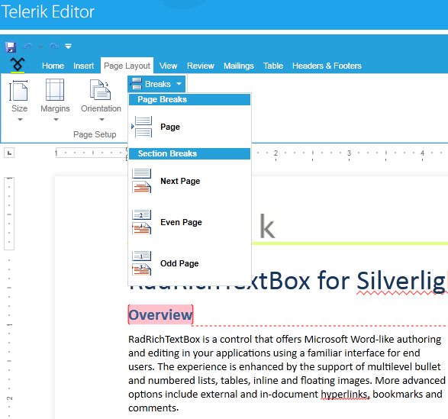Collapse the Breaks dropdown button

156,84
